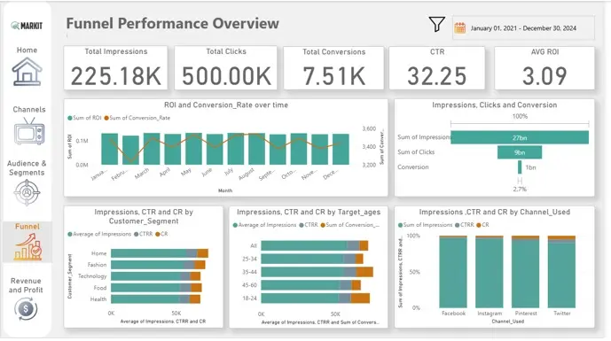Select the 25-34 age group bar
611x341 pixels.
[312, 259]
